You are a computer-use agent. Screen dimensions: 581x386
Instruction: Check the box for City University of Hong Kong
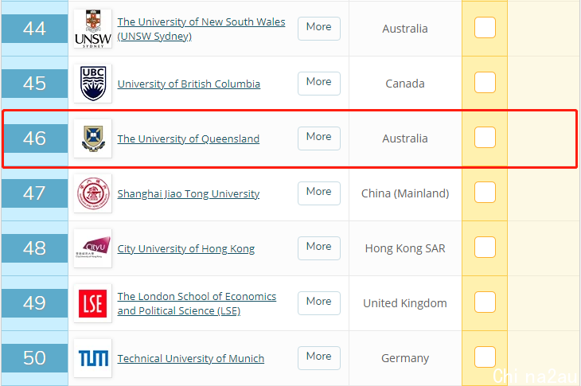pos(485,247)
